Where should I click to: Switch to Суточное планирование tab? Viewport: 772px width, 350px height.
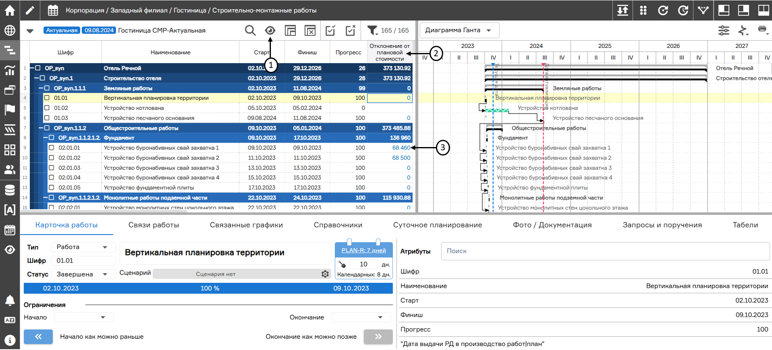tap(438, 225)
